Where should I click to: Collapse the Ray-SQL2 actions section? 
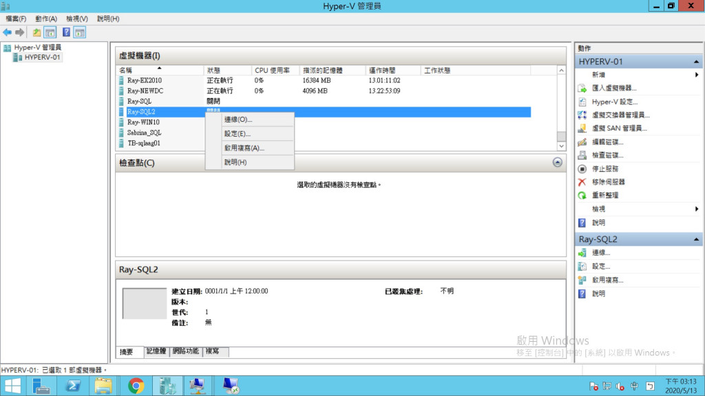coord(696,239)
